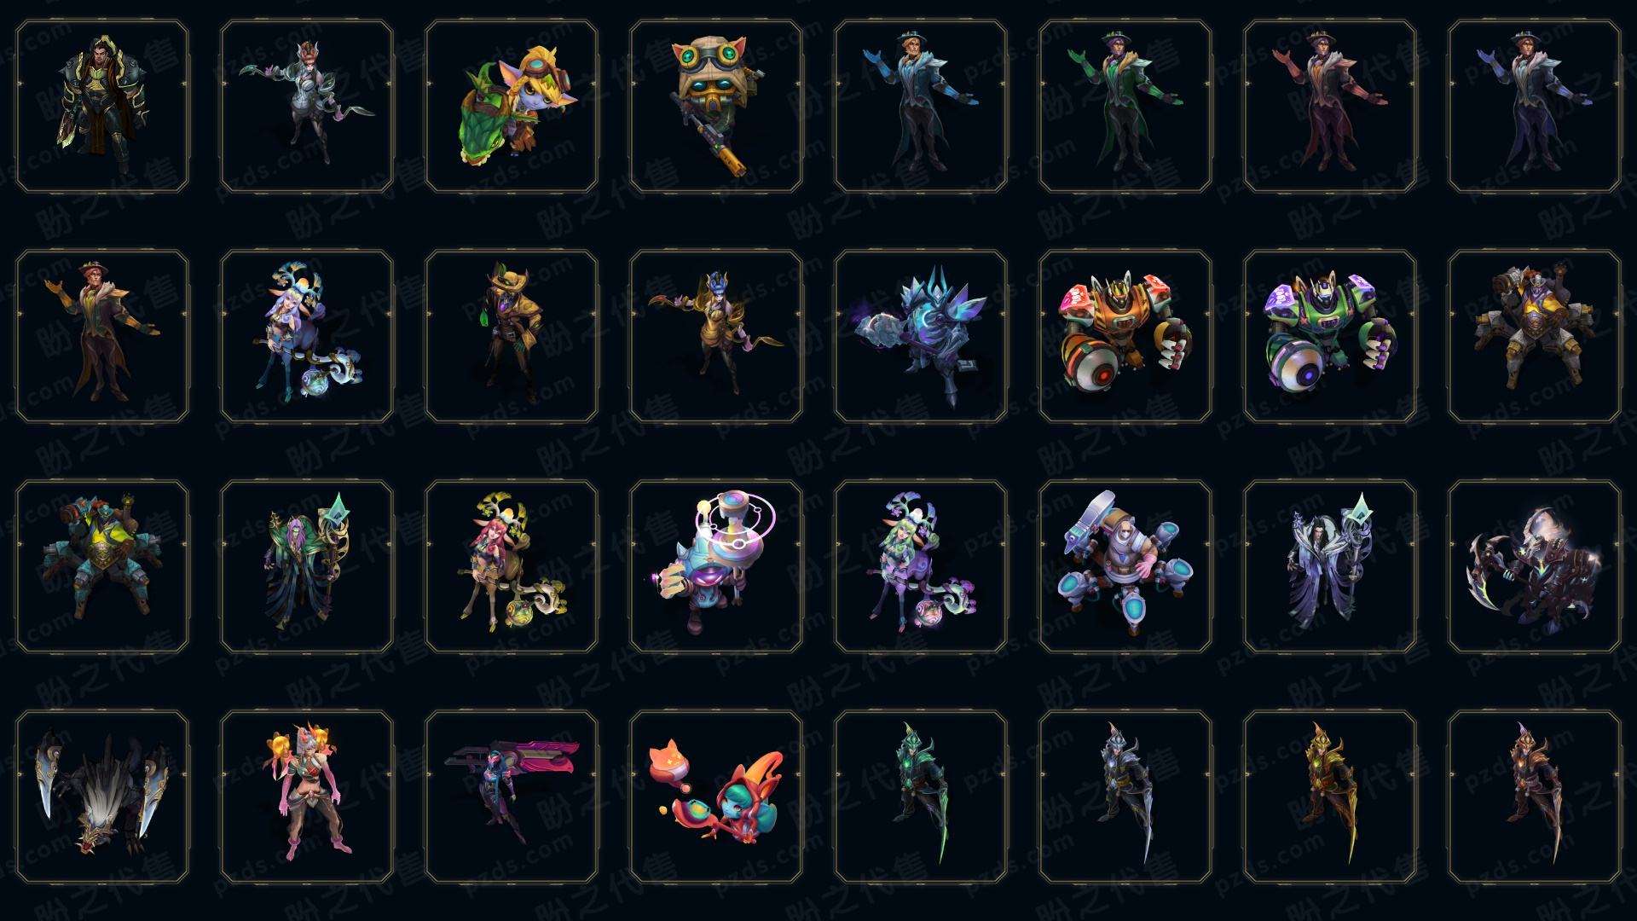The image size is (1637, 921).
Task: Select the purple and green robot skin
Action: (x=1330, y=336)
